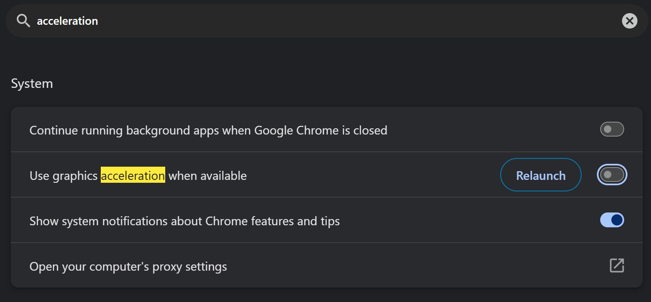Click the "when available" text
This screenshot has width=651, height=302.
coord(207,176)
